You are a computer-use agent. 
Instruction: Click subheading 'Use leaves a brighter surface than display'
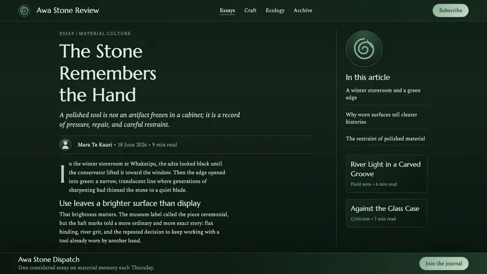130,203
